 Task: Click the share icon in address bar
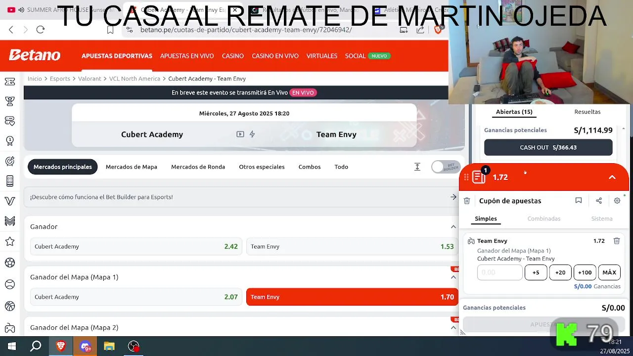(420, 30)
